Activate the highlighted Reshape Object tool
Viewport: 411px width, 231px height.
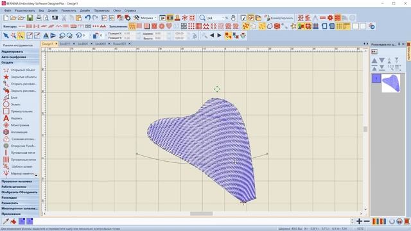(x=21, y=36)
